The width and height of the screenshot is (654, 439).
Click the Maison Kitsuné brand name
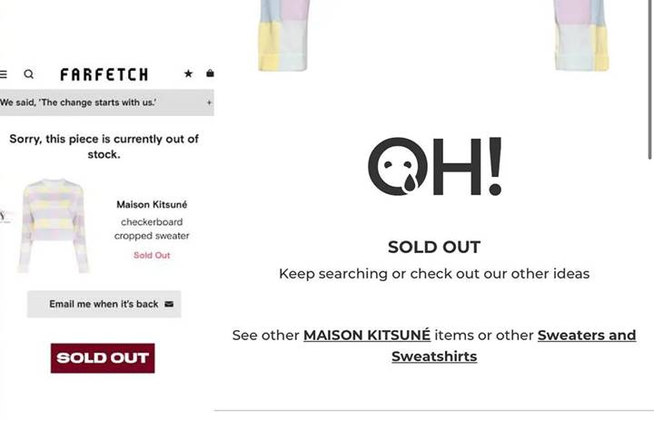(152, 204)
